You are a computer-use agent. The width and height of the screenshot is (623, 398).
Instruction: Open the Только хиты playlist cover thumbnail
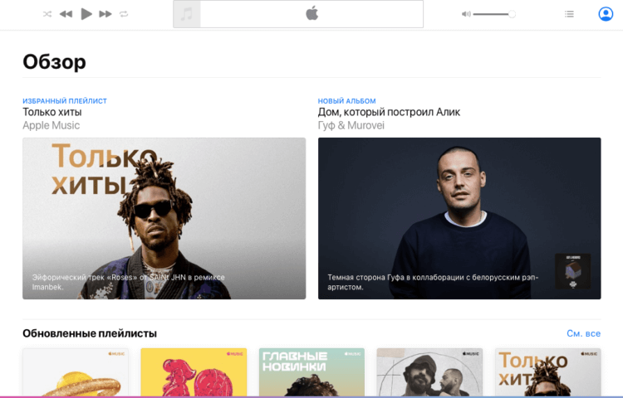point(548,372)
